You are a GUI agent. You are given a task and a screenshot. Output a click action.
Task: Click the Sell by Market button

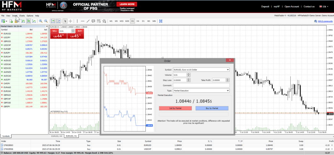tap(175, 108)
